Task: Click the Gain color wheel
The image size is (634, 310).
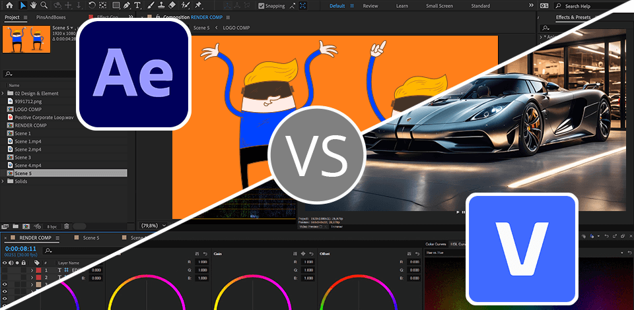Action: coord(254,293)
